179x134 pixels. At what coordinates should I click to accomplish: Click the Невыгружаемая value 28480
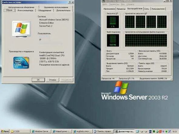point(164,71)
